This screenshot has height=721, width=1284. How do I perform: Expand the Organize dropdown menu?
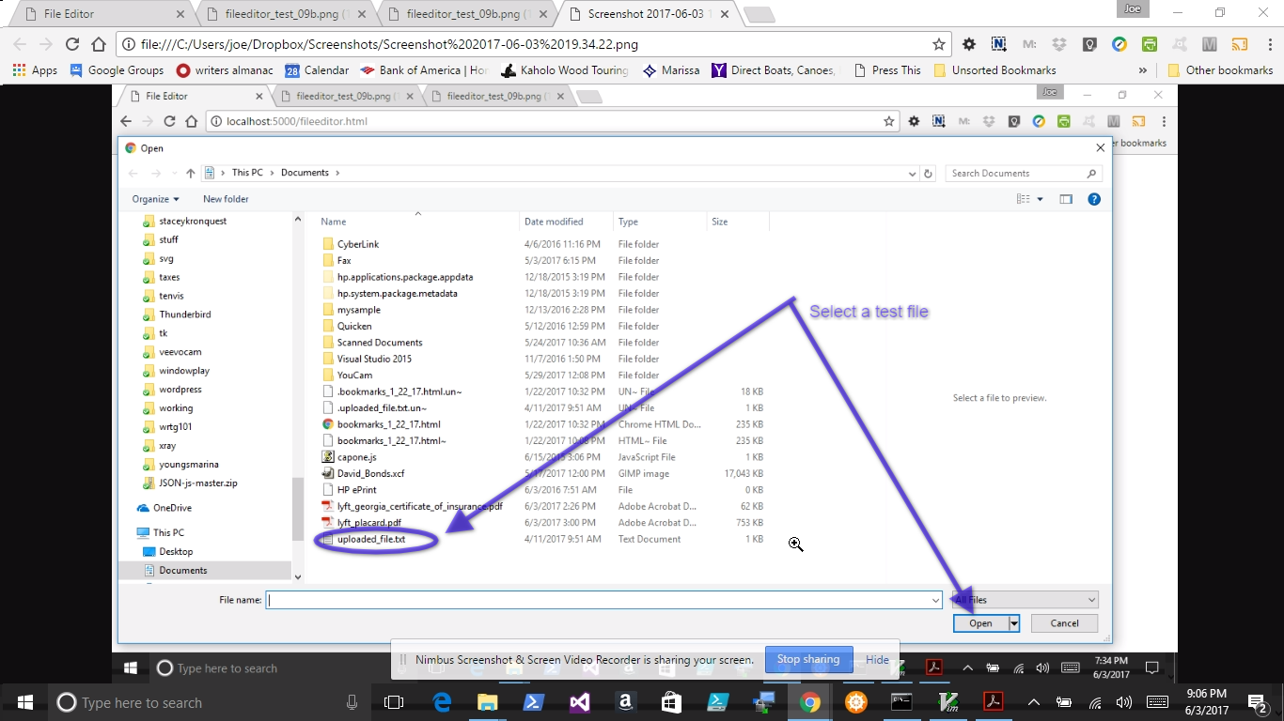[x=155, y=199]
